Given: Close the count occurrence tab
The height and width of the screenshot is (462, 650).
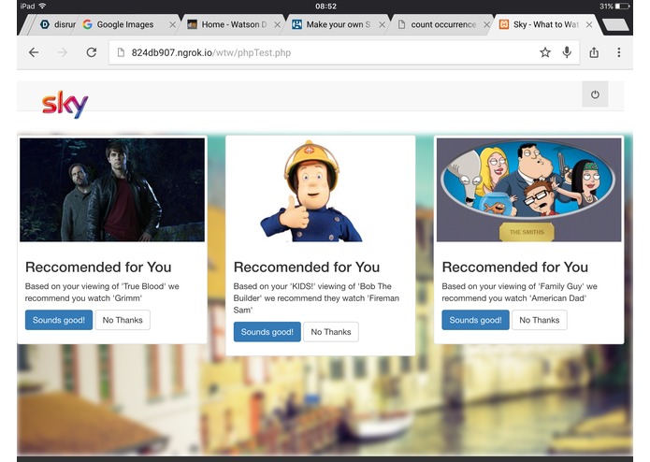Looking at the screenshot, I should click(486, 25).
